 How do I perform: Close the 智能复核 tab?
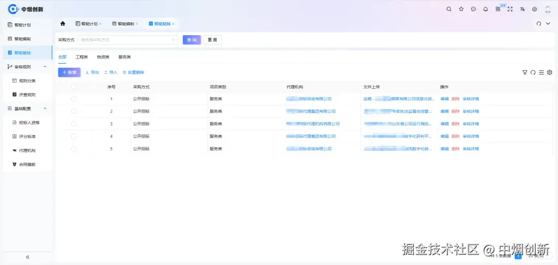173,24
